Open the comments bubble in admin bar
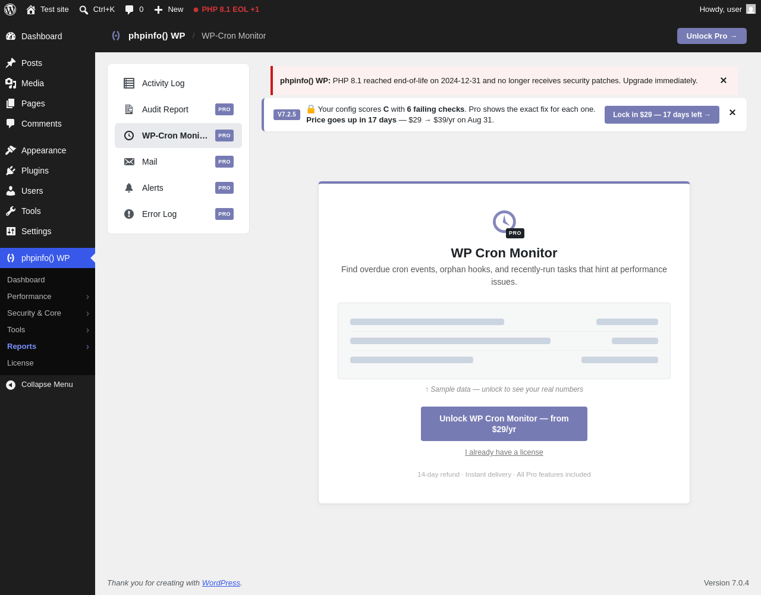 [x=129, y=10]
